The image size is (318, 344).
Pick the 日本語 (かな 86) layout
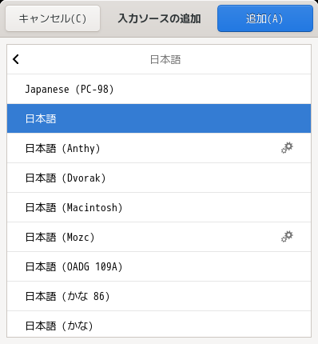(159, 296)
